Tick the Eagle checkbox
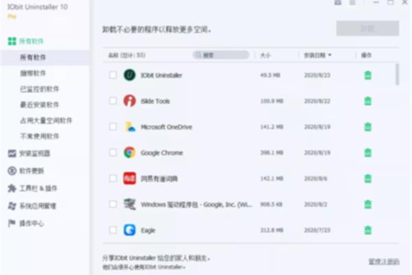 click(x=113, y=230)
